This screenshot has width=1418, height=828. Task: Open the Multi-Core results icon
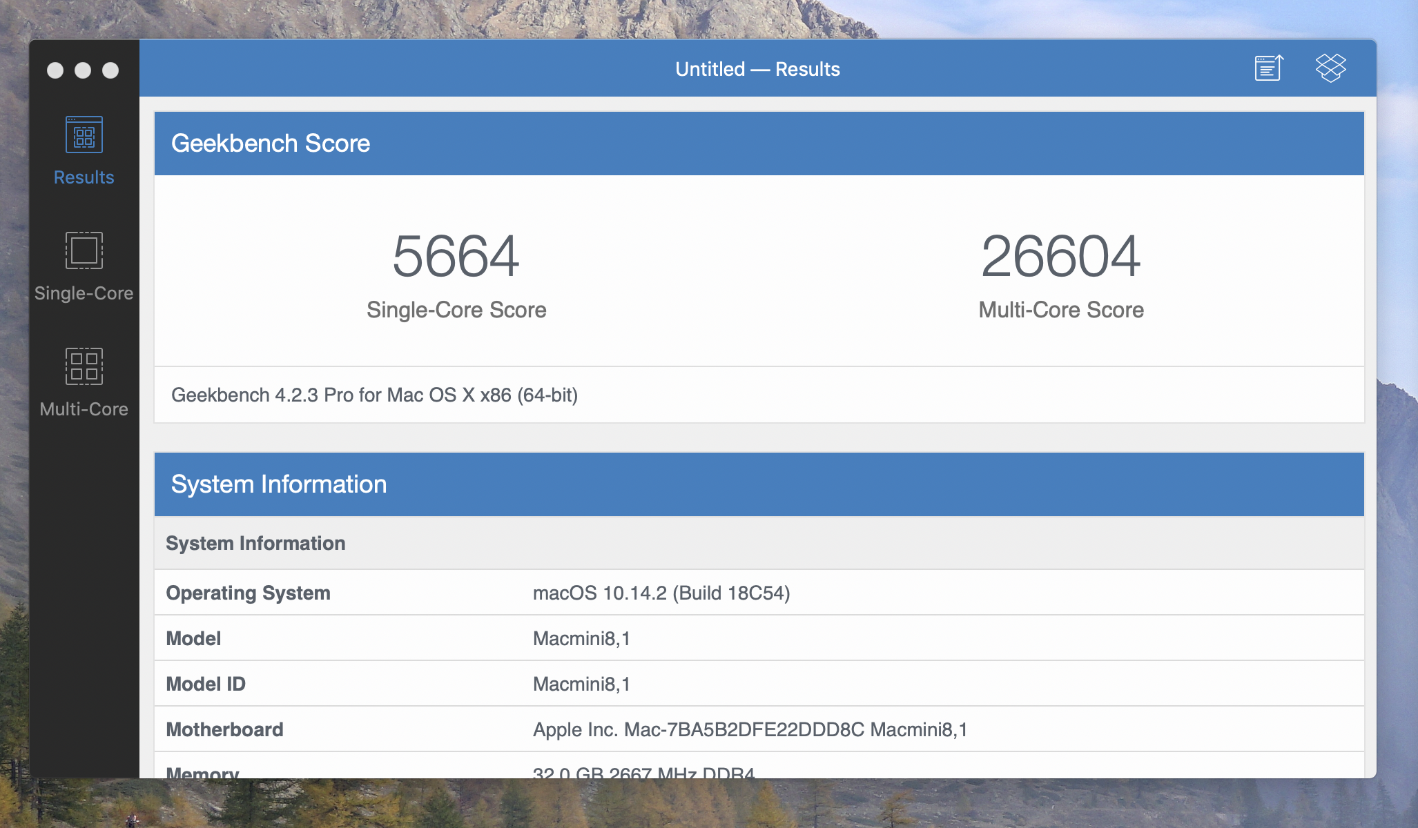click(x=84, y=366)
